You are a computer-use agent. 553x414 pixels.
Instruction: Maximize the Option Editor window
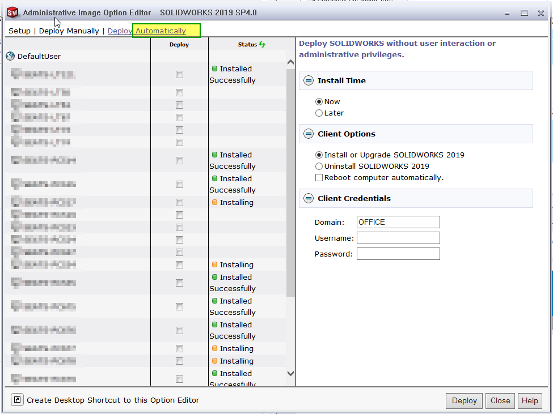pyautogui.click(x=524, y=13)
